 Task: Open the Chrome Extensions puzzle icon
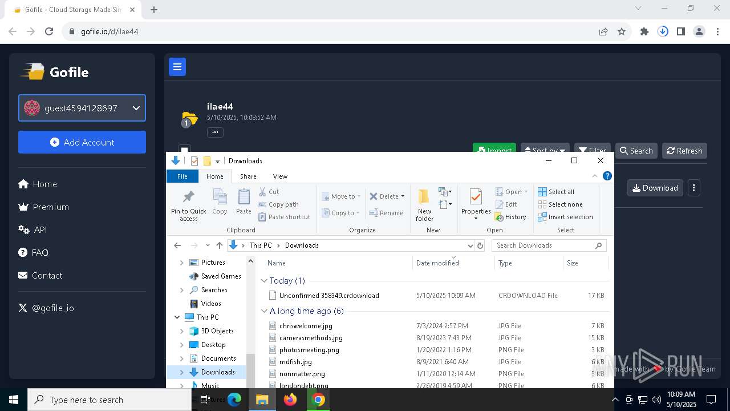(644, 31)
